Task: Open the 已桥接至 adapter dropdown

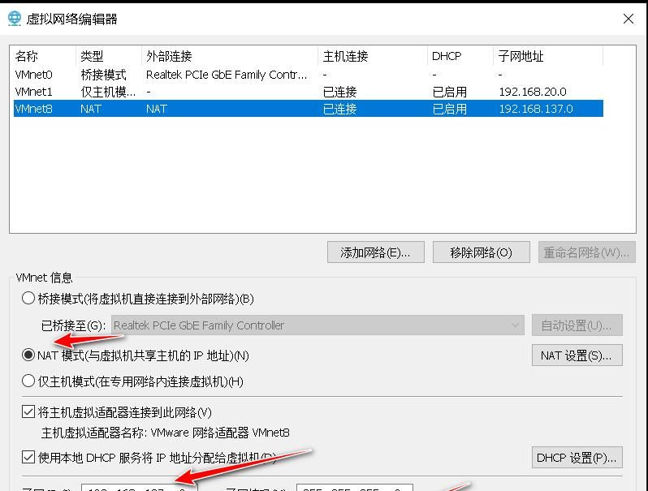Action: (318, 325)
